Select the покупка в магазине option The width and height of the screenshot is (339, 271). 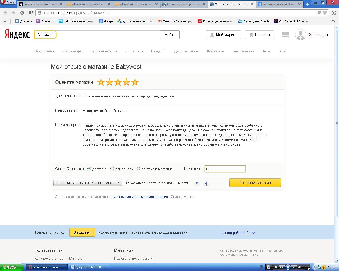[x=138, y=169]
